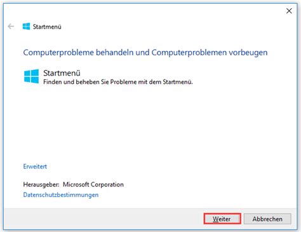Open the Datenschutzbestimmungen privacy link
Screen dimensions: 301x232
point(61,194)
